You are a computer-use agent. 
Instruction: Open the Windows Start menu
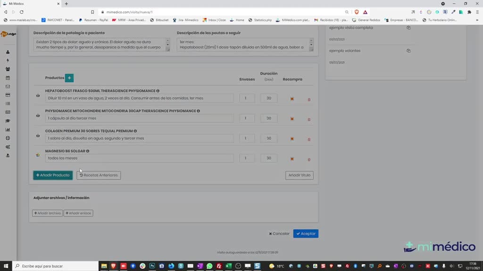point(6,266)
